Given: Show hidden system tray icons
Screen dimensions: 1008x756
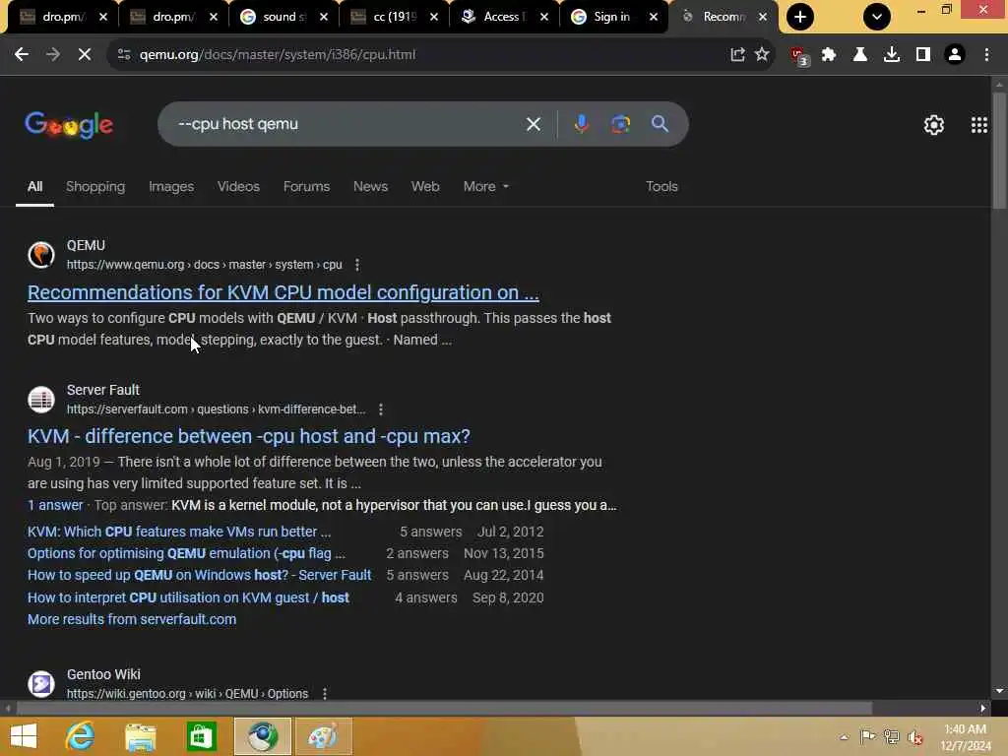Looking at the screenshot, I should pos(844,736).
